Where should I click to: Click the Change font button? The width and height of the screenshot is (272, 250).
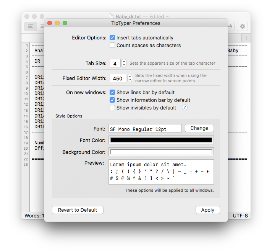199,128
